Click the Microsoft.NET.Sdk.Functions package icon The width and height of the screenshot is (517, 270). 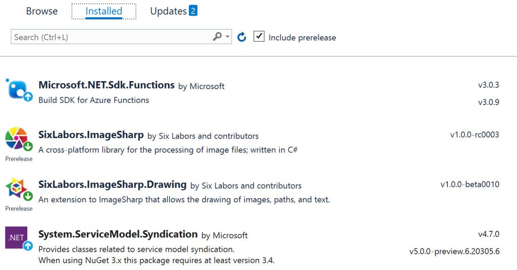tap(19, 90)
